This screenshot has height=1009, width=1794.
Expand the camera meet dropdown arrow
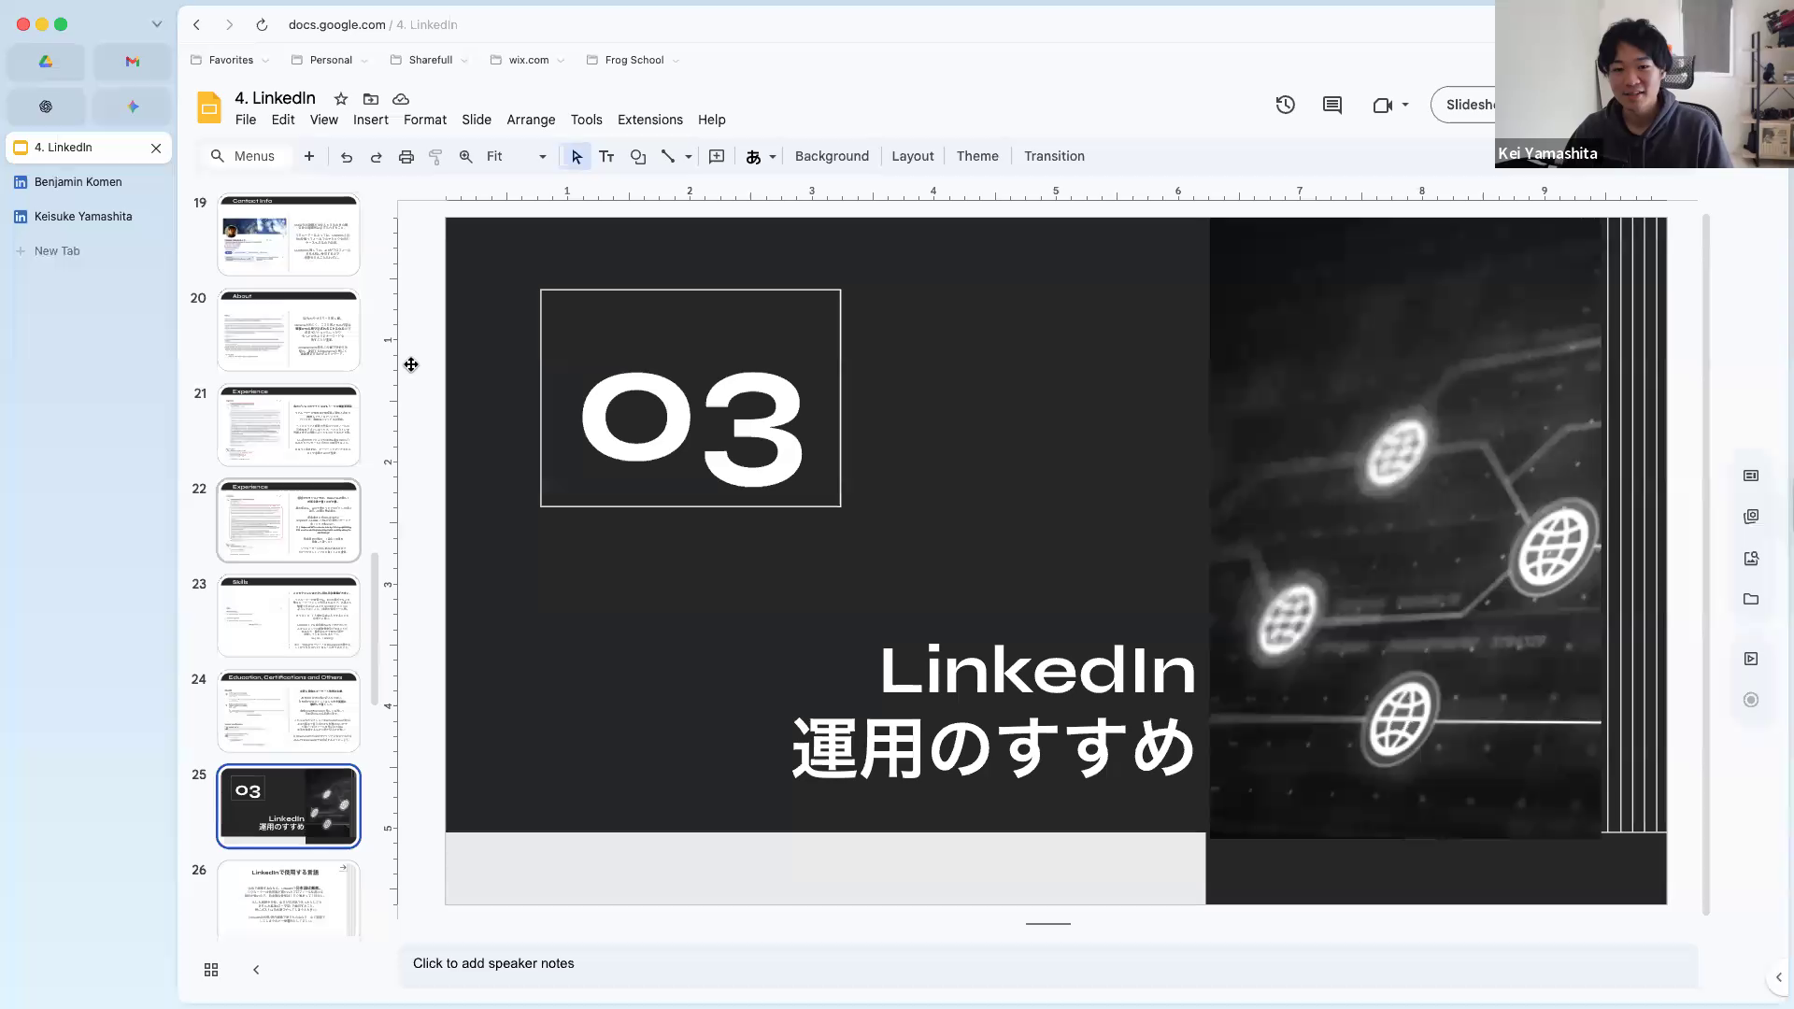tap(1405, 105)
